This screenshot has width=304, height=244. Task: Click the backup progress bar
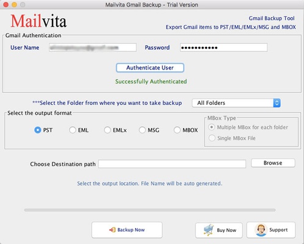point(150,210)
